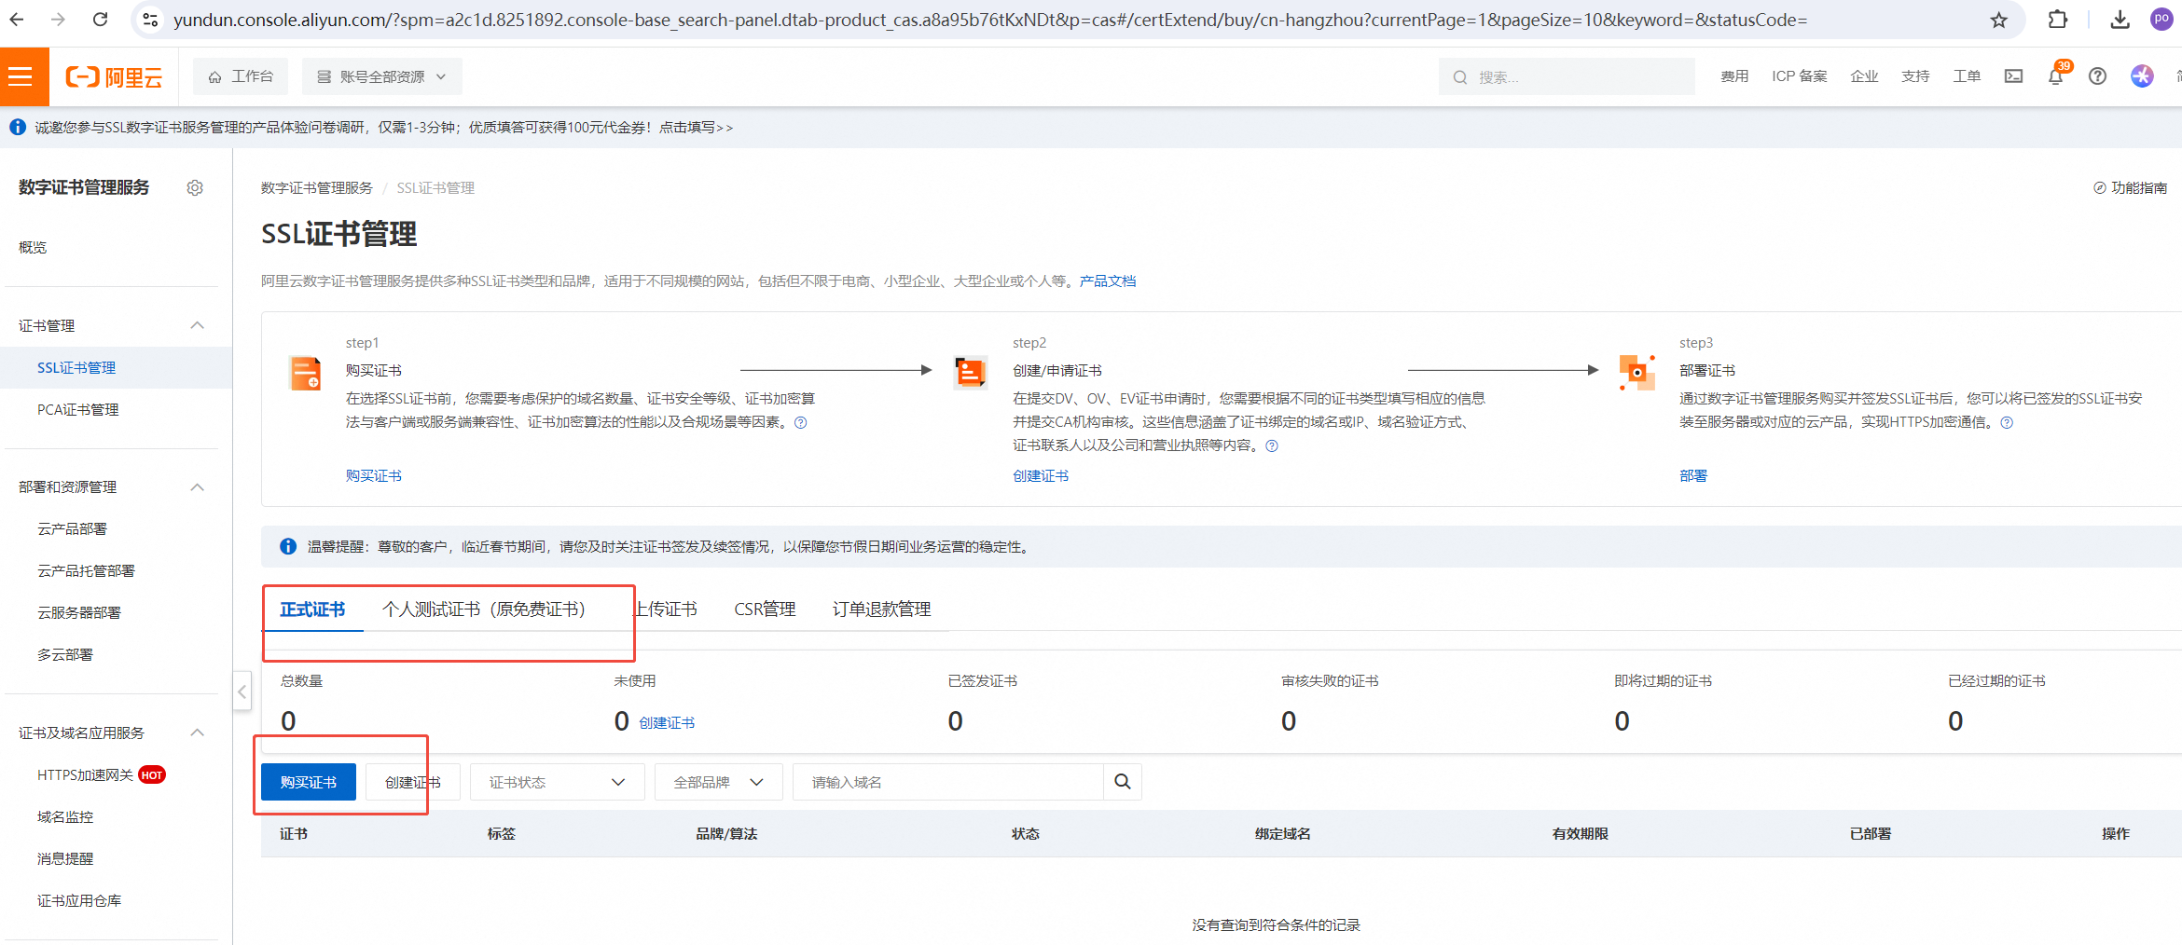This screenshot has width=2182, height=945.
Task: Click the step1 购买证书 document icon
Action: 305,373
